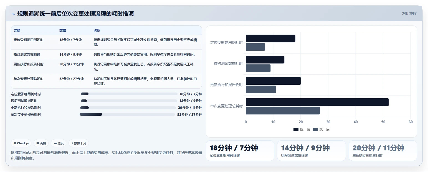
Task: Click the 单次变更处理总耗时 progress bar
Action: click(127, 114)
